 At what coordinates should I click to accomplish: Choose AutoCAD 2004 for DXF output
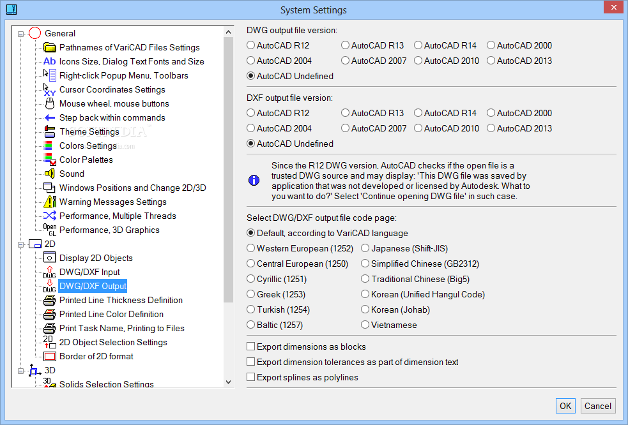pyautogui.click(x=279, y=128)
